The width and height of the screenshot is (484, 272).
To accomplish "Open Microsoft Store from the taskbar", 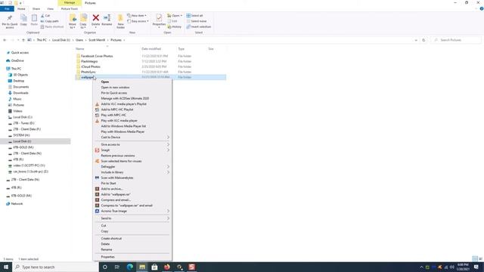I will pos(154,267).
